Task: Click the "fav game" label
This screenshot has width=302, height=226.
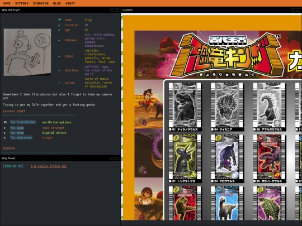Action: (17, 128)
